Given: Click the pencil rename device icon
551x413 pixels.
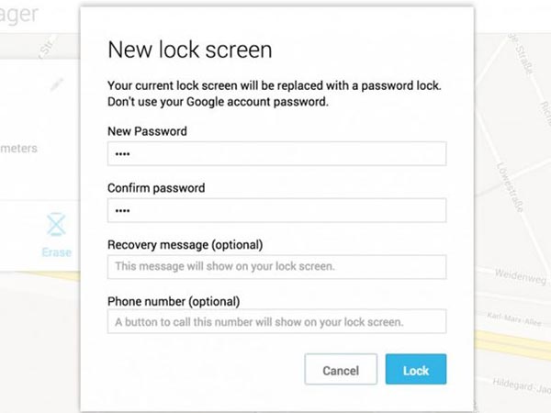Looking at the screenshot, I should 57,84.
